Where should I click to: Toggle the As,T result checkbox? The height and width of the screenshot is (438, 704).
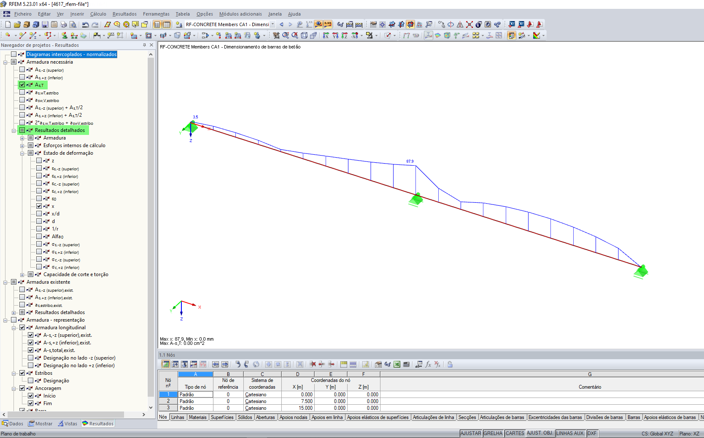tap(22, 85)
